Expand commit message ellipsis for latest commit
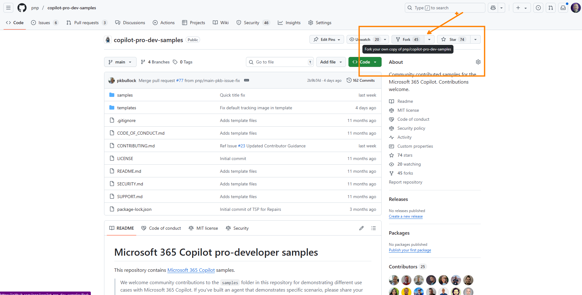This screenshot has width=582, height=295. coord(247,80)
